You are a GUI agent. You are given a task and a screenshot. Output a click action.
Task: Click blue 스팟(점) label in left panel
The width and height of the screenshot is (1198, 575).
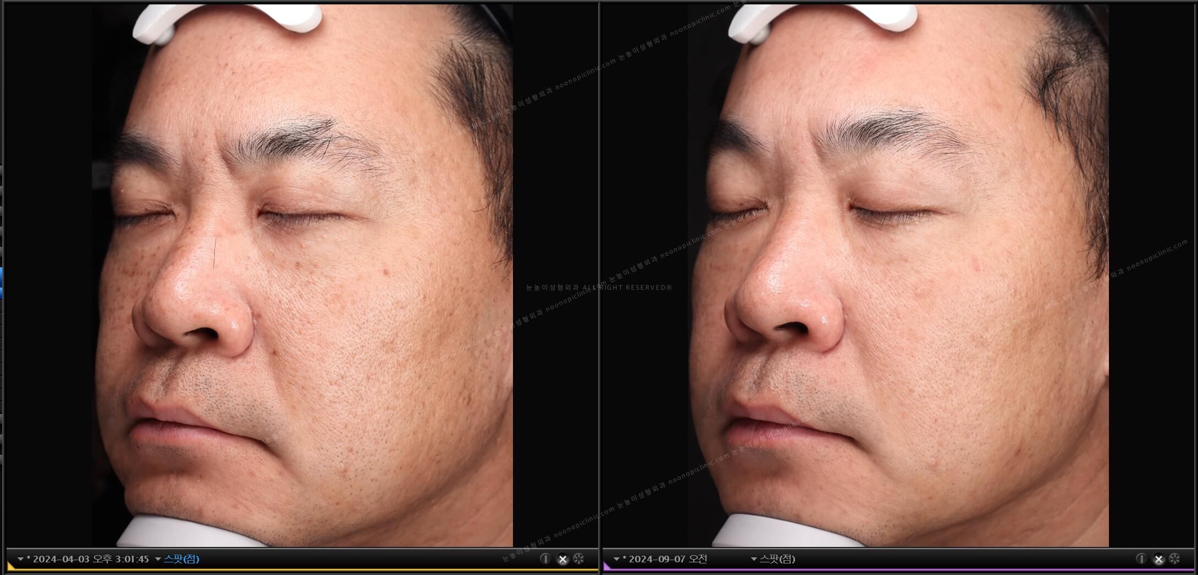pyautogui.click(x=181, y=559)
